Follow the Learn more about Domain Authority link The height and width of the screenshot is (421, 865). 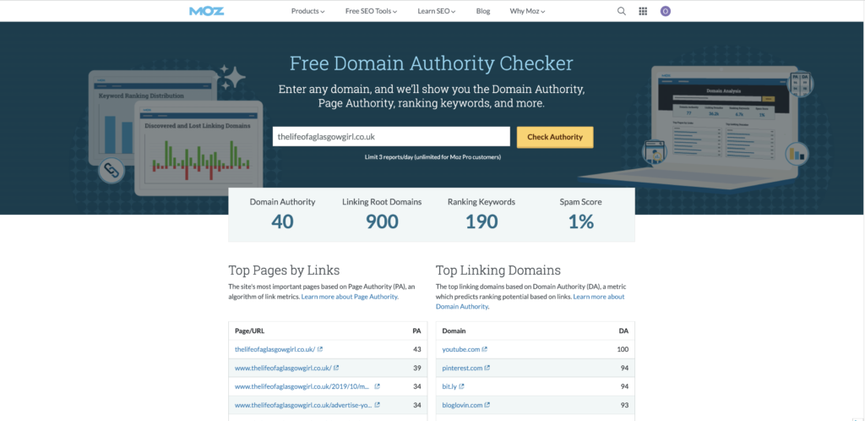530,301
